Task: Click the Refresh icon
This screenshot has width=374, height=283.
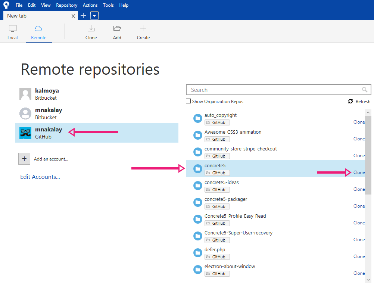Action: point(350,101)
